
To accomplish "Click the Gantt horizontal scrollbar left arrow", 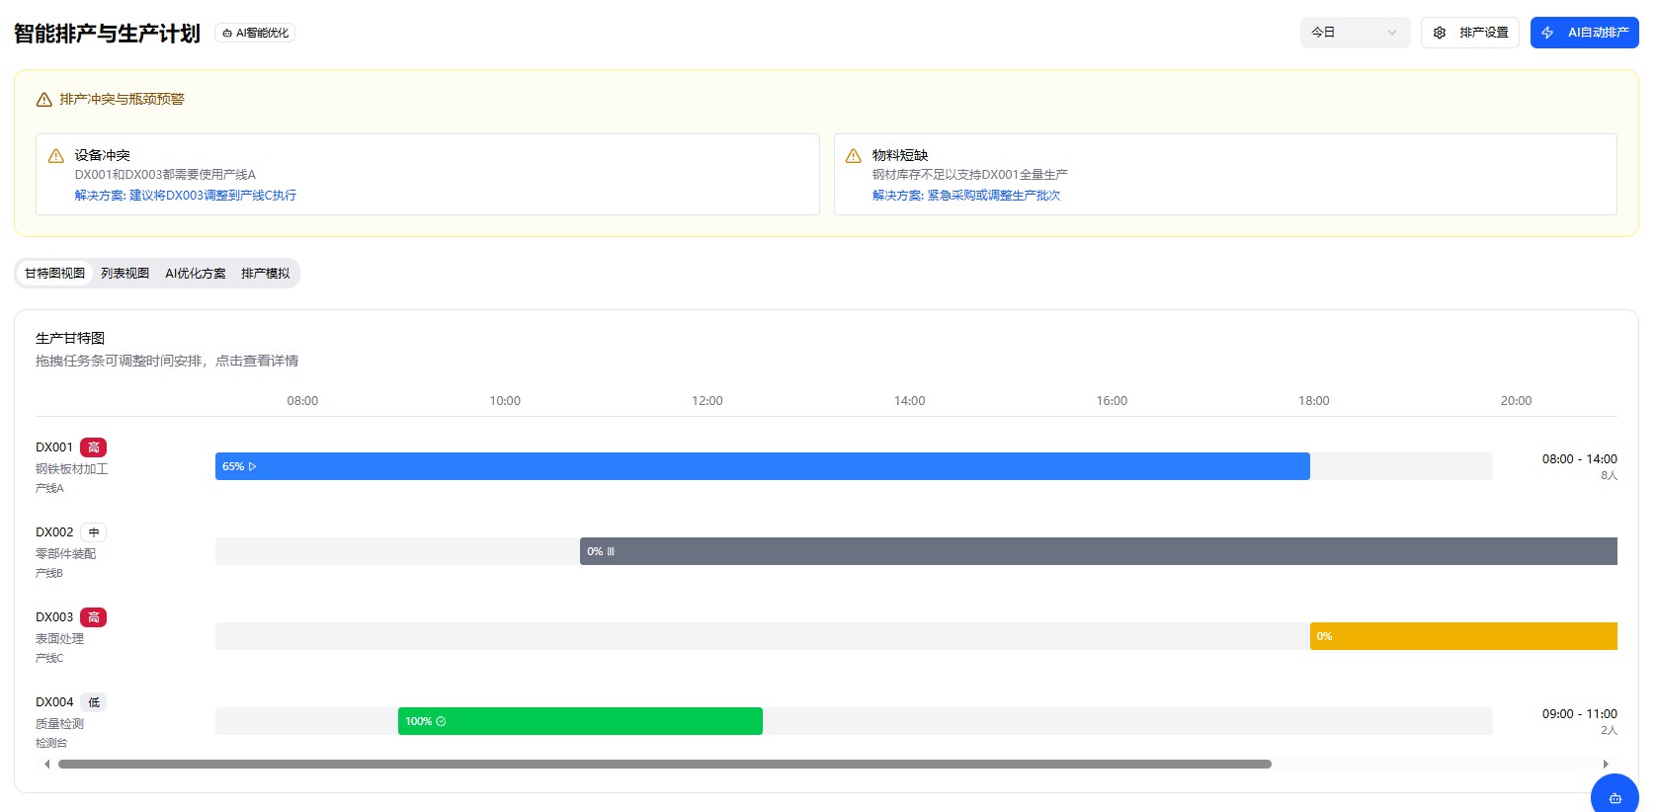I will pyautogui.click(x=46, y=764).
